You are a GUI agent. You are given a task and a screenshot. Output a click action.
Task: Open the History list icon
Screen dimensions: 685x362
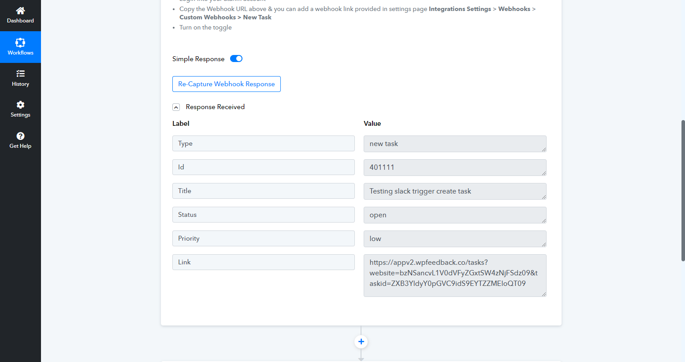20,73
